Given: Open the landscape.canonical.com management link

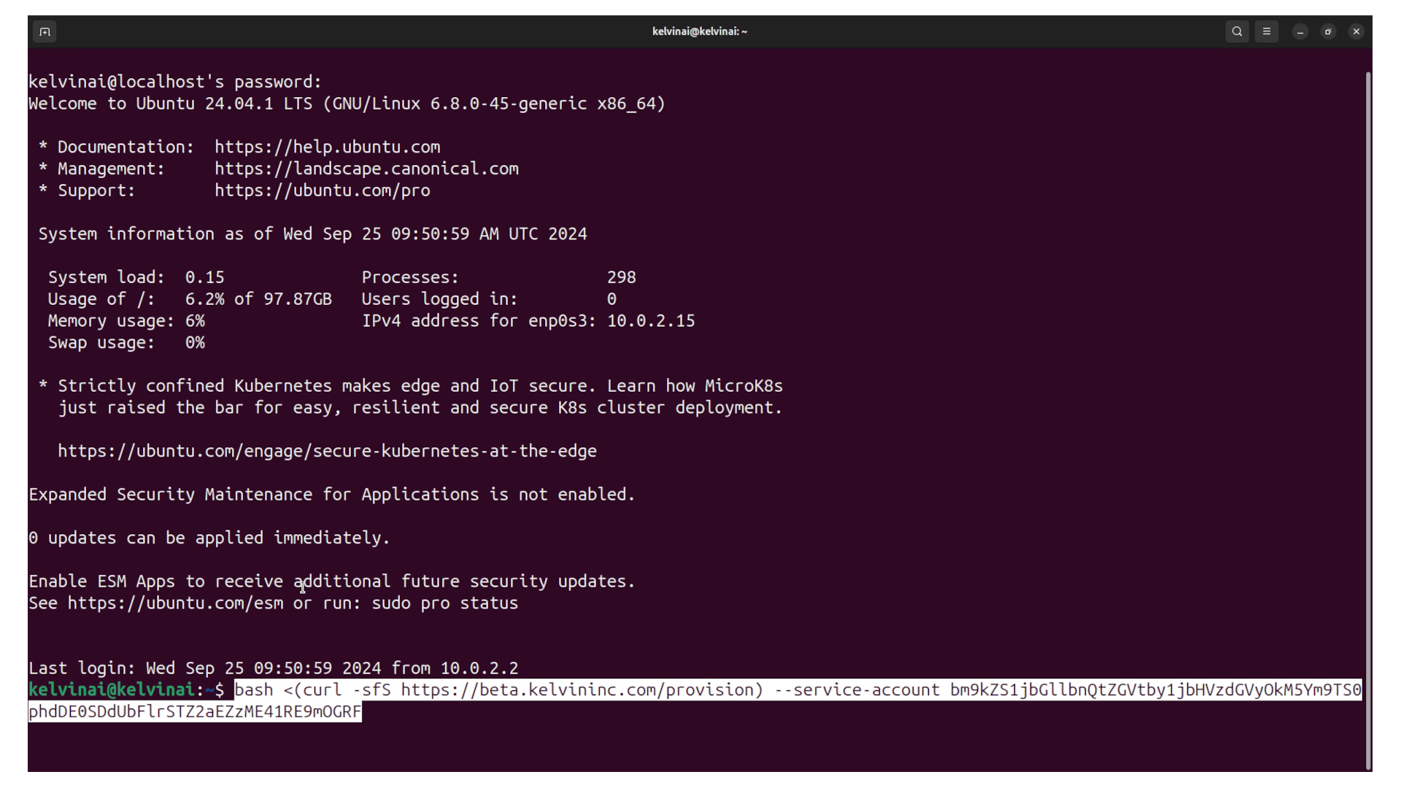Looking at the screenshot, I should pyautogui.click(x=366, y=169).
